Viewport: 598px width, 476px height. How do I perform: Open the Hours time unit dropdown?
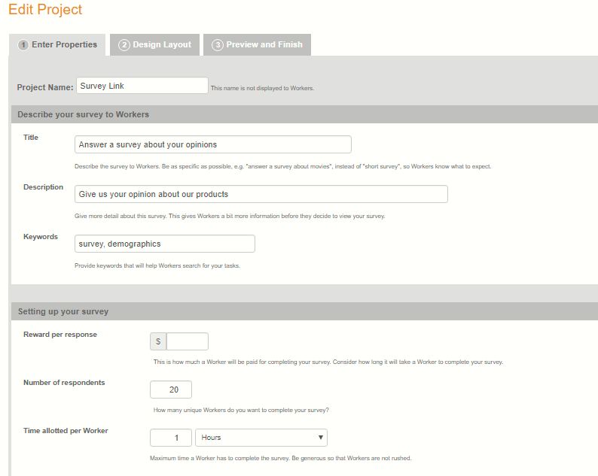(x=261, y=438)
